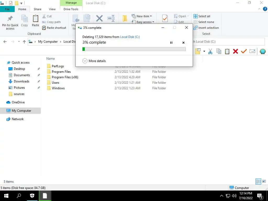This screenshot has width=268, height=201.
Task: Click Select all in ribbon
Action: pyautogui.click(x=202, y=16)
